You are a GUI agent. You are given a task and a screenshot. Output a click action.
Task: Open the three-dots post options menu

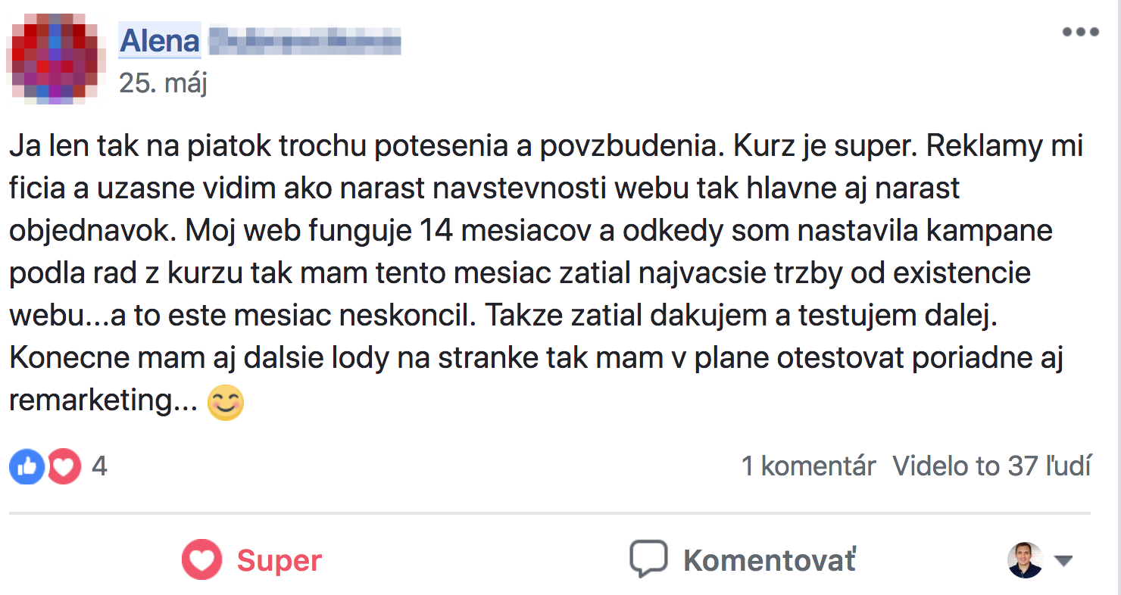tap(1080, 33)
